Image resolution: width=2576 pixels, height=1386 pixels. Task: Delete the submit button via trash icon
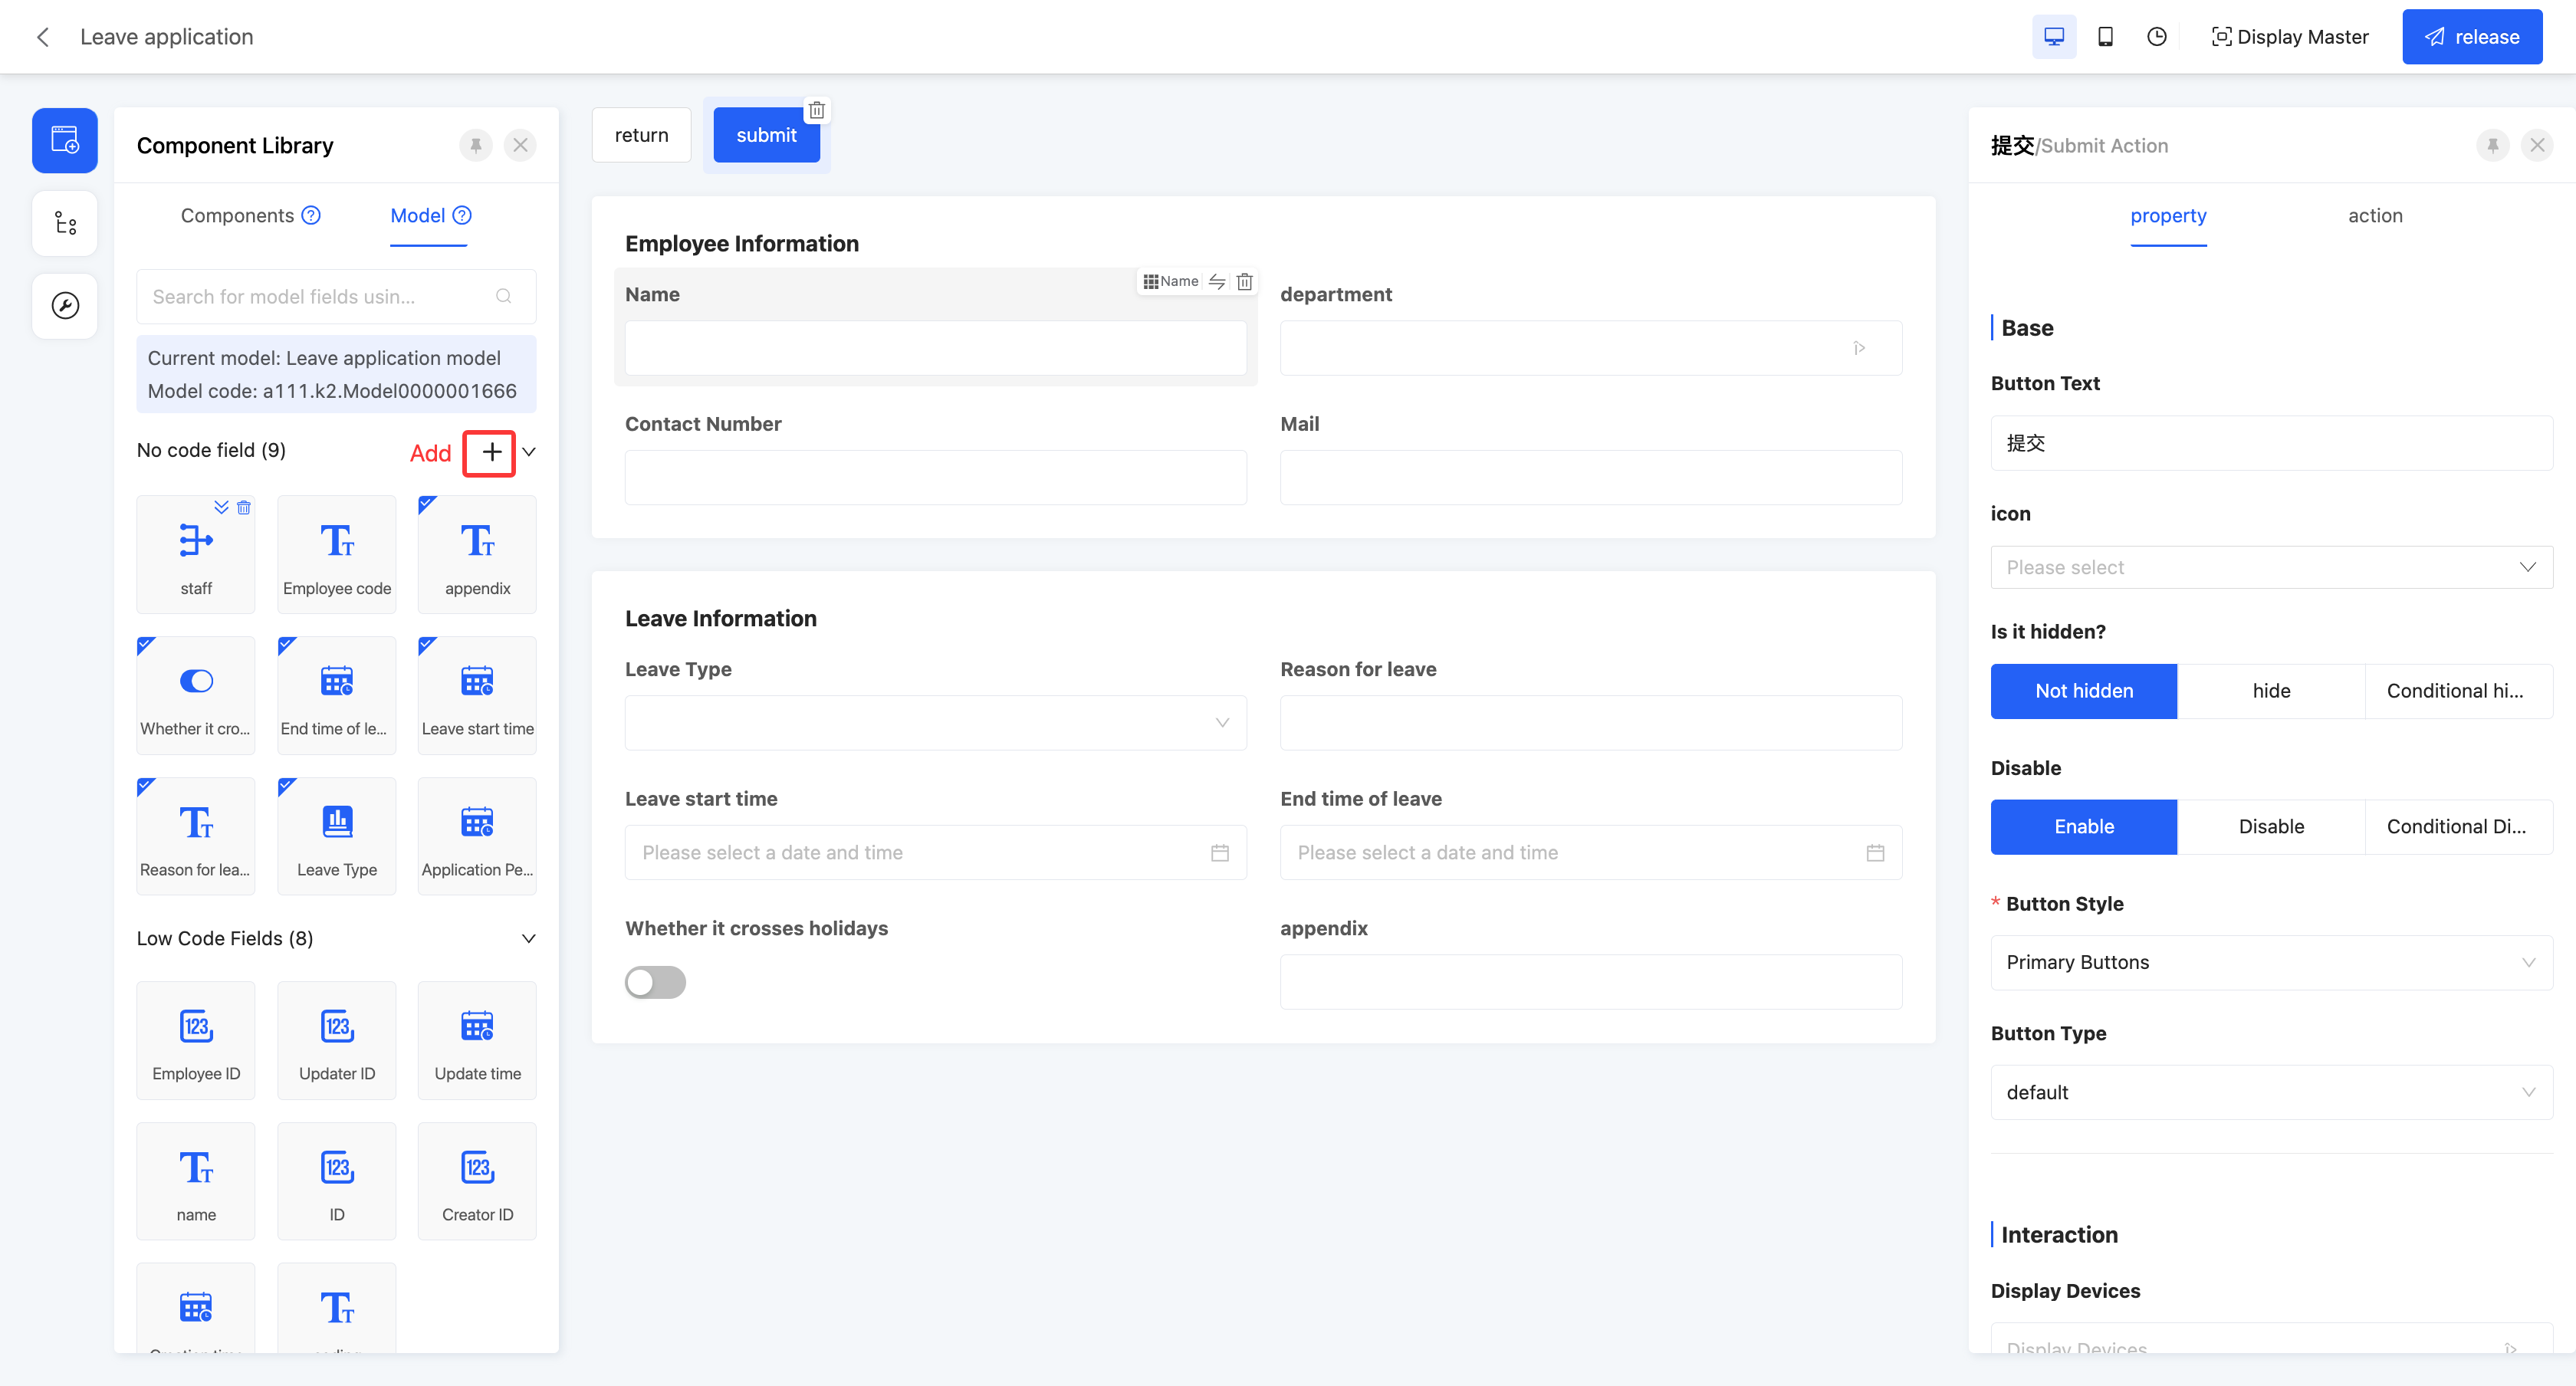pos(817,111)
